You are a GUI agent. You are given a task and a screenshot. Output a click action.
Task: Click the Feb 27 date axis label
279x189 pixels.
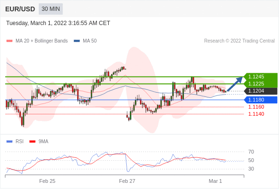click(x=127, y=181)
